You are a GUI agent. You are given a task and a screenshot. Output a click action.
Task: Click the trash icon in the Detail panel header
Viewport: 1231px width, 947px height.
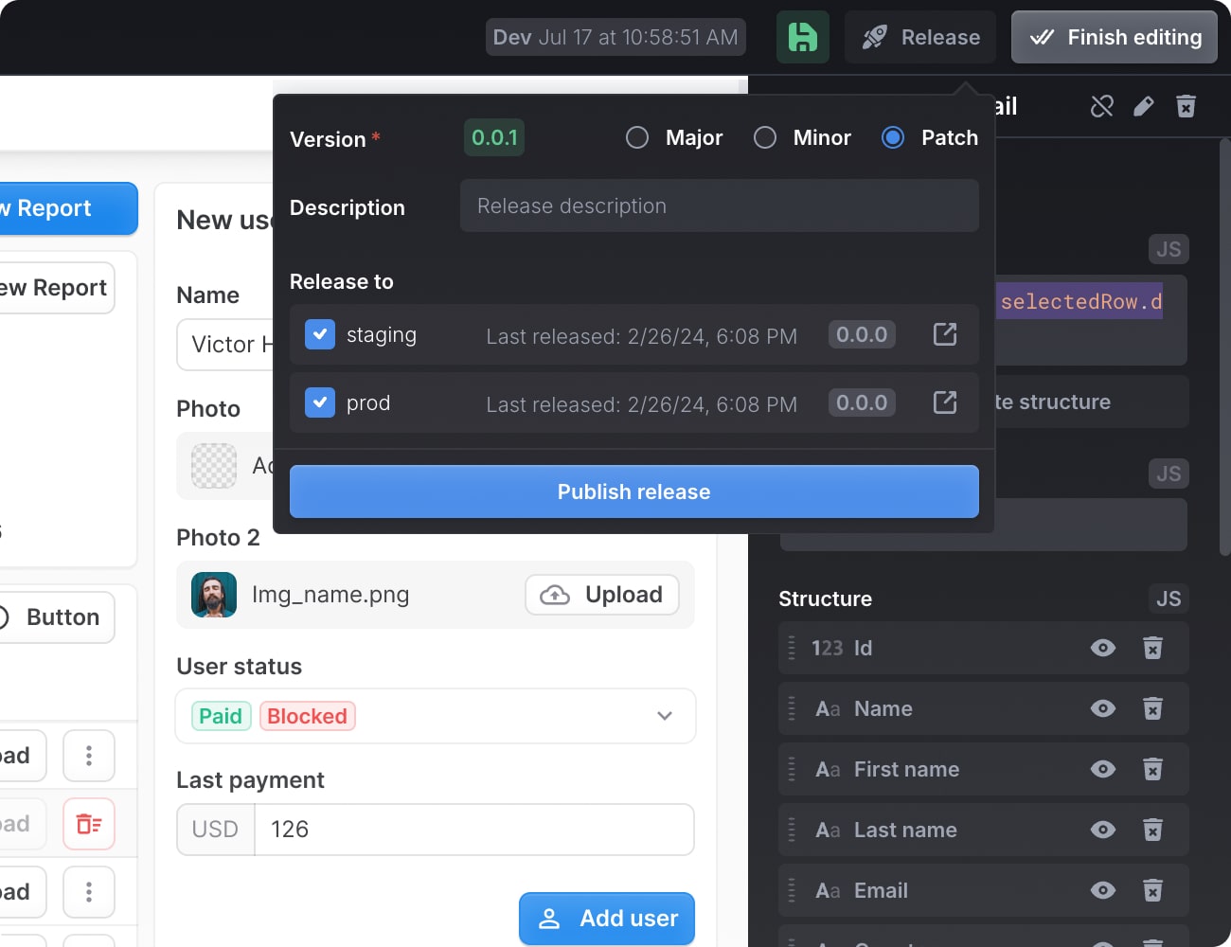click(x=1186, y=106)
